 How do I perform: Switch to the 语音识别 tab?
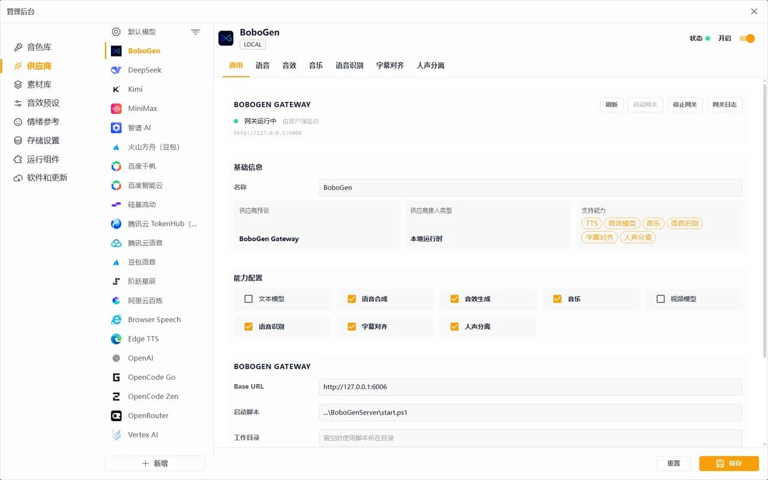(x=350, y=65)
